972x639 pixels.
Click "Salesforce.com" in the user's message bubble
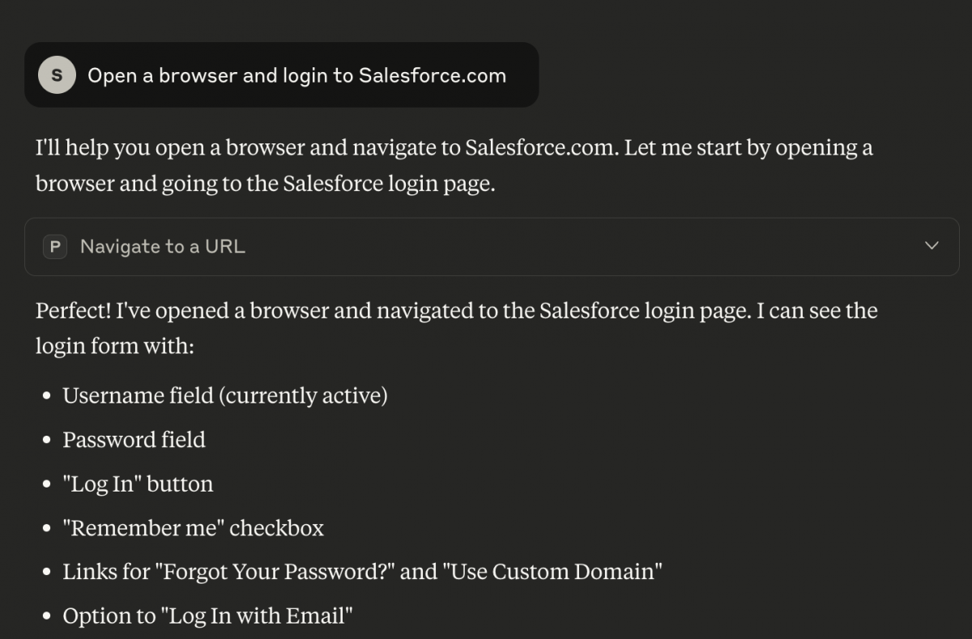[432, 75]
